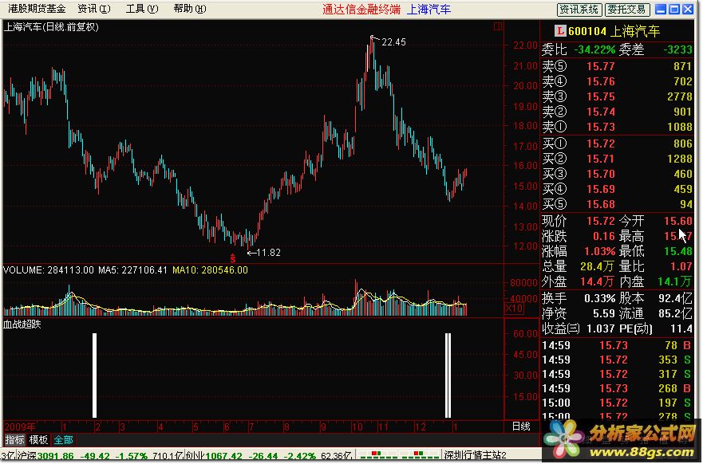Click the X10 volume scale label
This screenshot has width=703, height=464.
[514, 309]
